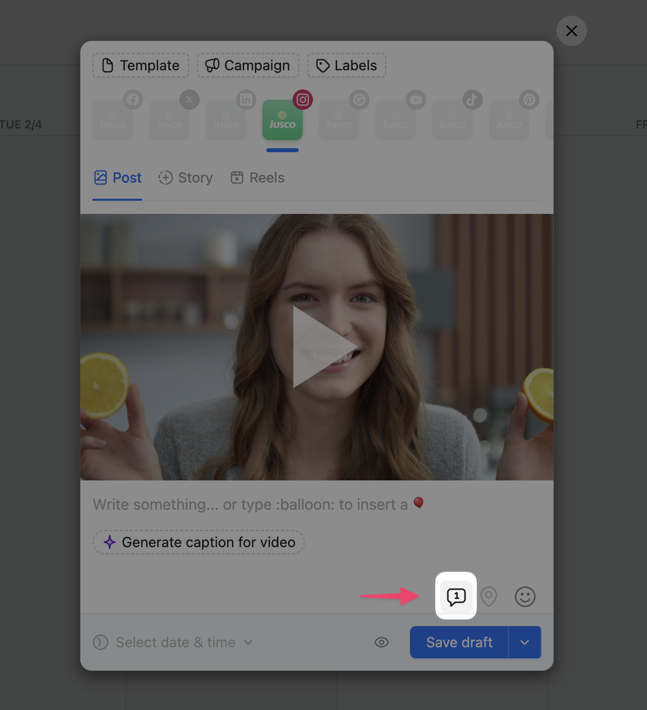Image resolution: width=647 pixels, height=710 pixels.
Task: Click the Save draft button
Action: tap(459, 642)
